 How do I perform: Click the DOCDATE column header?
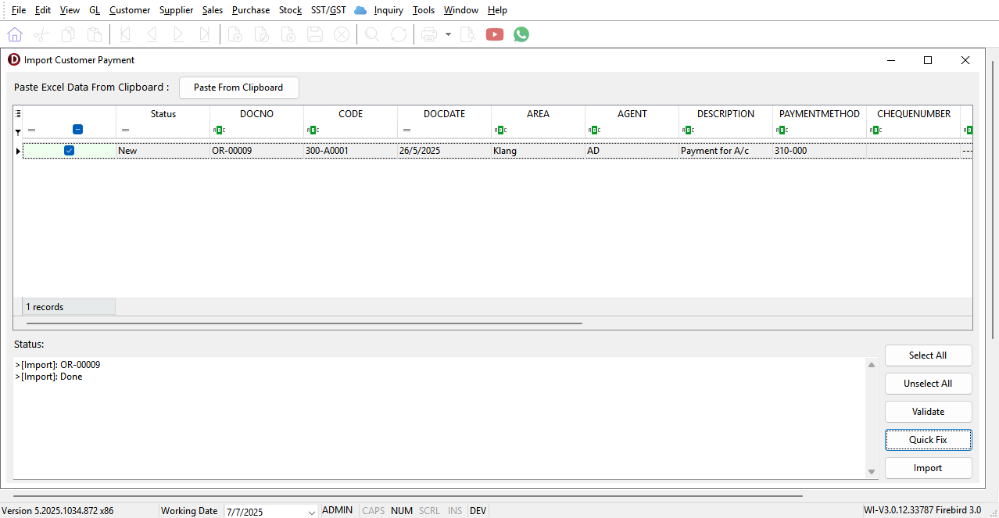(x=444, y=114)
